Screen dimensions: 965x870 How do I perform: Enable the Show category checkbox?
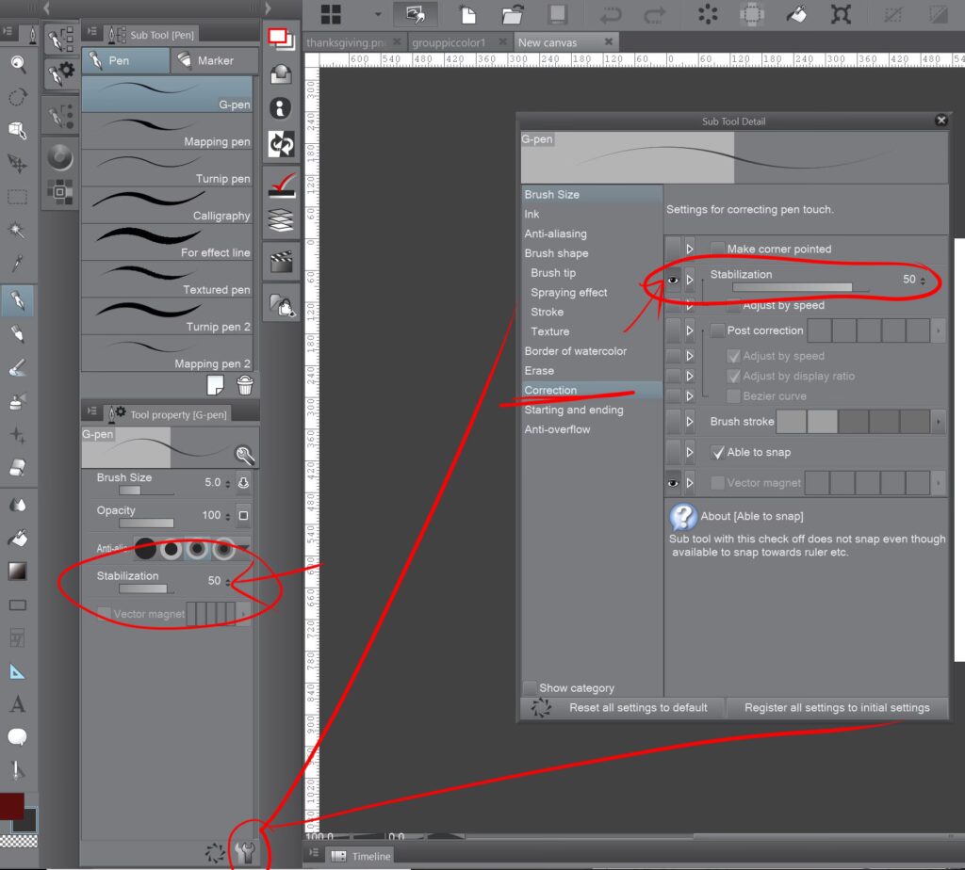coord(532,688)
